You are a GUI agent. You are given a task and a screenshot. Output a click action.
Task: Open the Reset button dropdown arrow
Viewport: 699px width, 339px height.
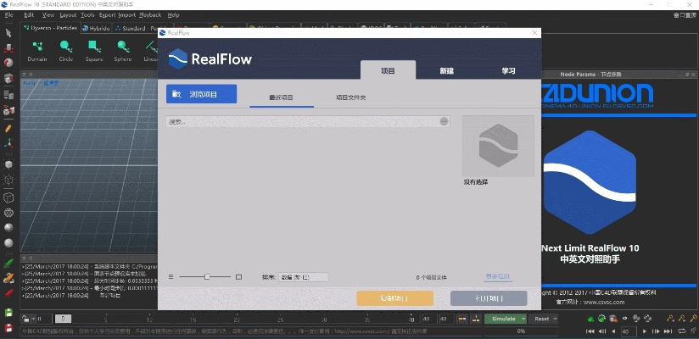[x=555, y=319]
